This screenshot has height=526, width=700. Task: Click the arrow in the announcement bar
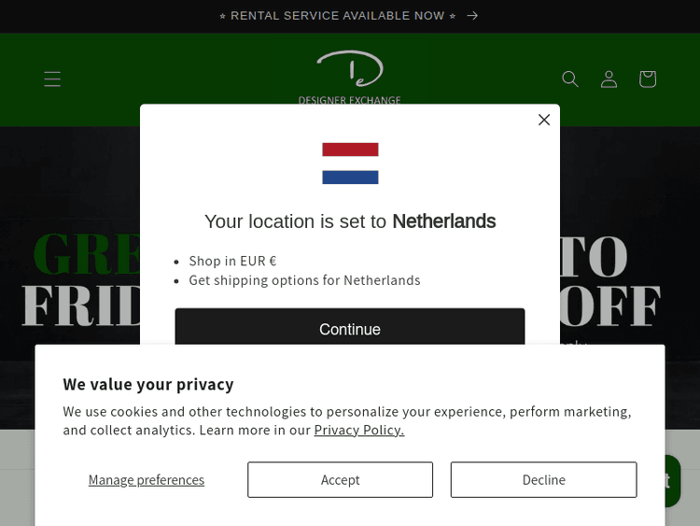(472, 16)
